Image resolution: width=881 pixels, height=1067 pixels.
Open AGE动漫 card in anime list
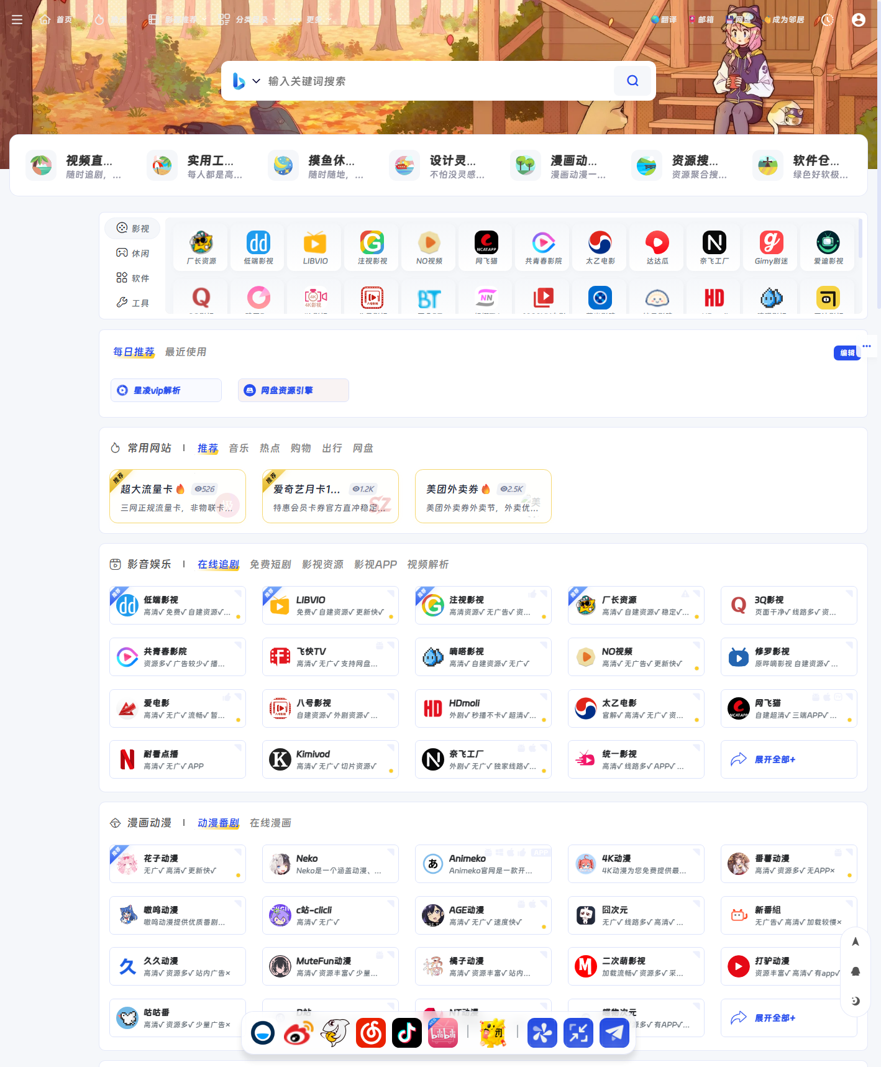[483, 915]
